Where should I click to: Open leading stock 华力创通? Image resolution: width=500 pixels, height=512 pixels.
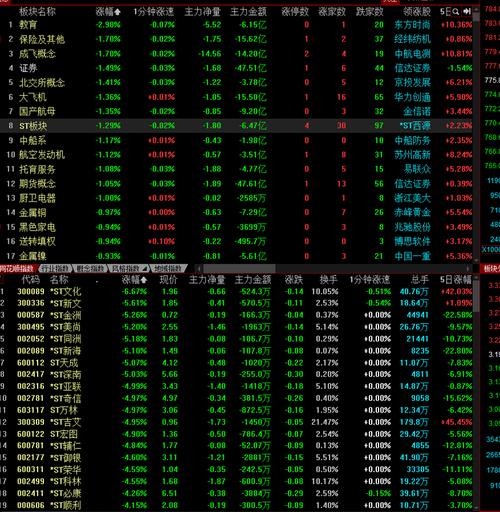click(x=412, y=97)
